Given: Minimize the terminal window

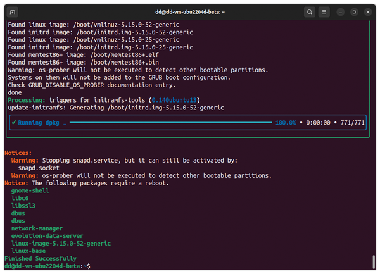Looking at the screenshot, I should pyautogui.click(x=341, y=12).
